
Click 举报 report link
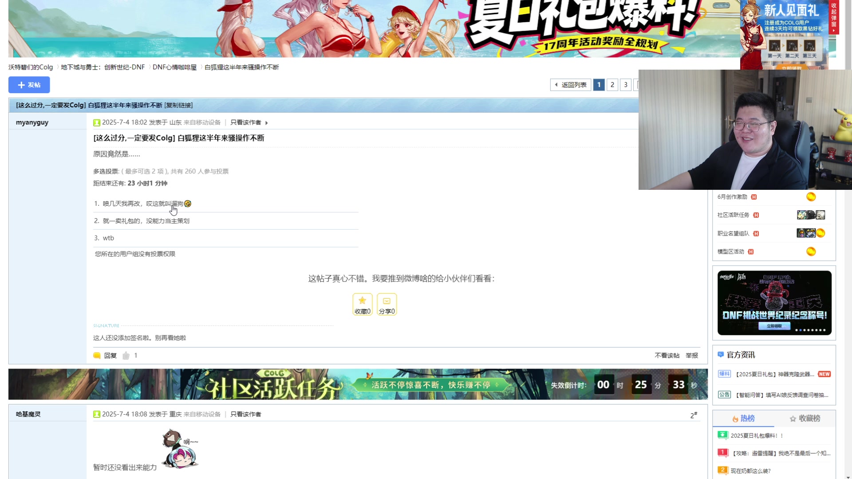point(692,356)
